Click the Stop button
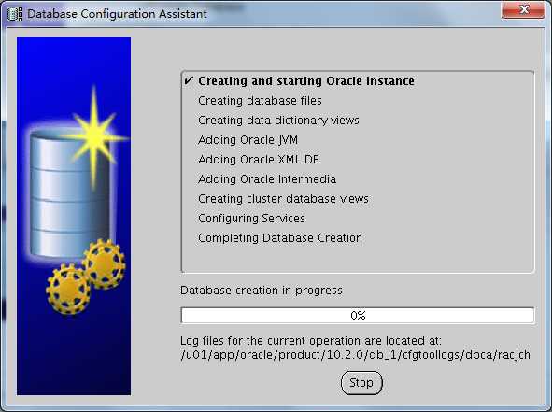The image size is (552, 412). coord(361,383)
